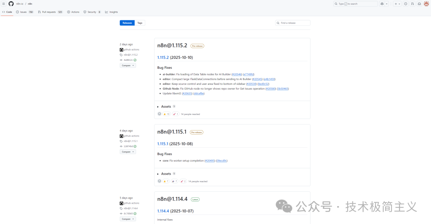
Task: Switch to the Code tab
Action: pos(7,12)
